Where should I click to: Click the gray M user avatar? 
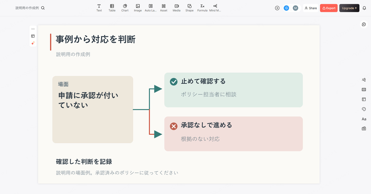tap(296, 8)
